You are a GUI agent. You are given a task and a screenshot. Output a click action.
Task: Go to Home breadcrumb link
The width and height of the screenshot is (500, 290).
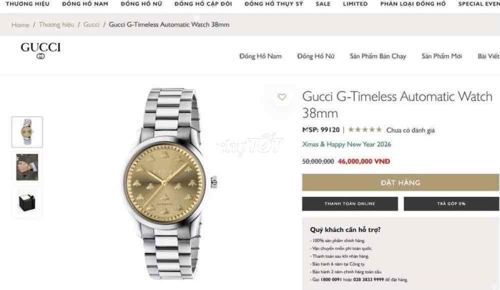click(x=21, y=24)
